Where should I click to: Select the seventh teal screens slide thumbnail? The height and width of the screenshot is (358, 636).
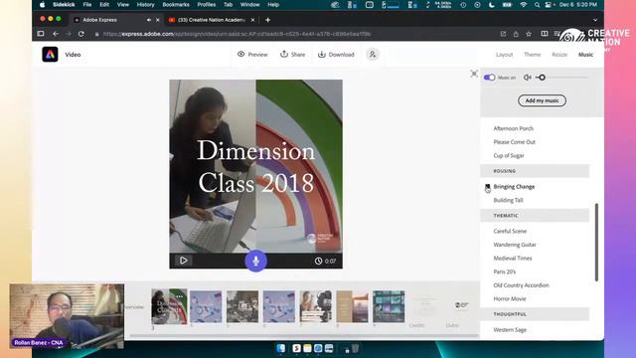coord(389,306)
